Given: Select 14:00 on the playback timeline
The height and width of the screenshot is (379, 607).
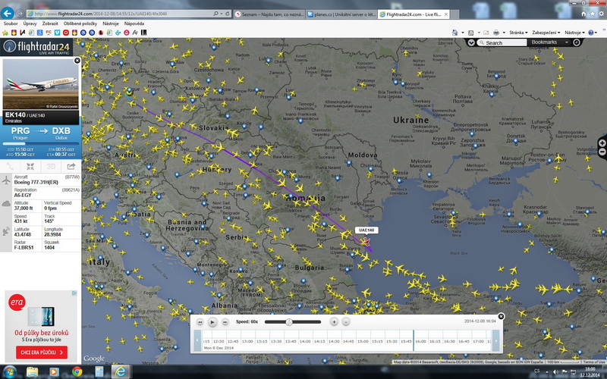Looking at the screenshot, I should (305, 341).
